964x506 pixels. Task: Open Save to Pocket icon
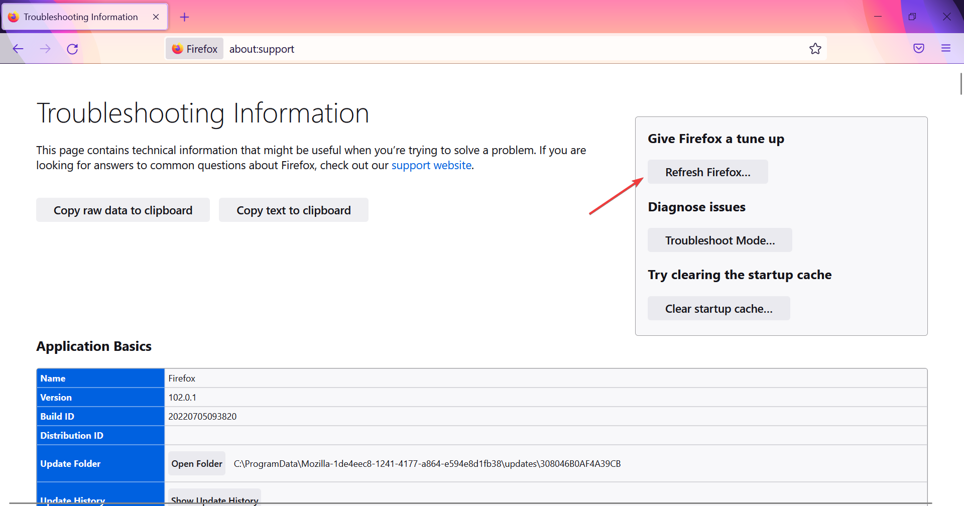click(919, 49)
